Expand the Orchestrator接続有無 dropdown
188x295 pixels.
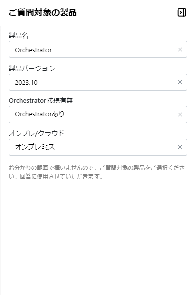point(98,114)
